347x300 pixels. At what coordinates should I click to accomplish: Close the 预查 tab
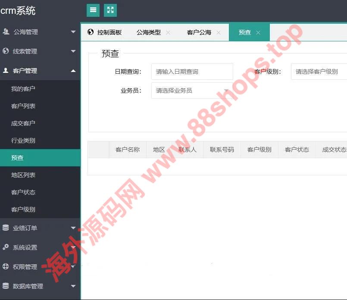coord(258,33)
